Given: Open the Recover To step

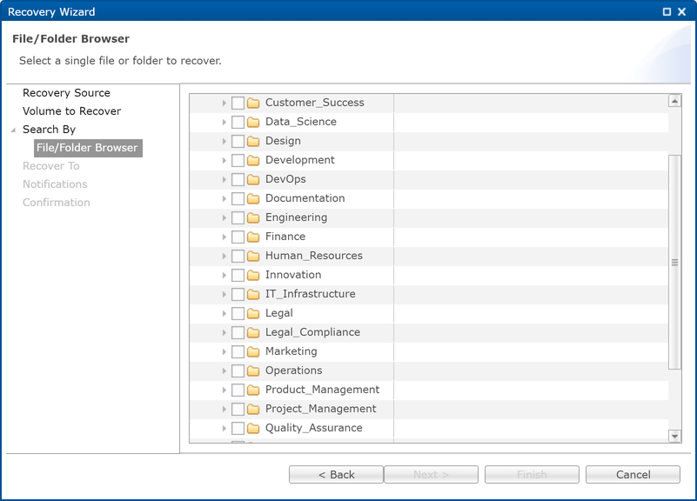Looking at the screenshot, I should [x=51, y=165].
